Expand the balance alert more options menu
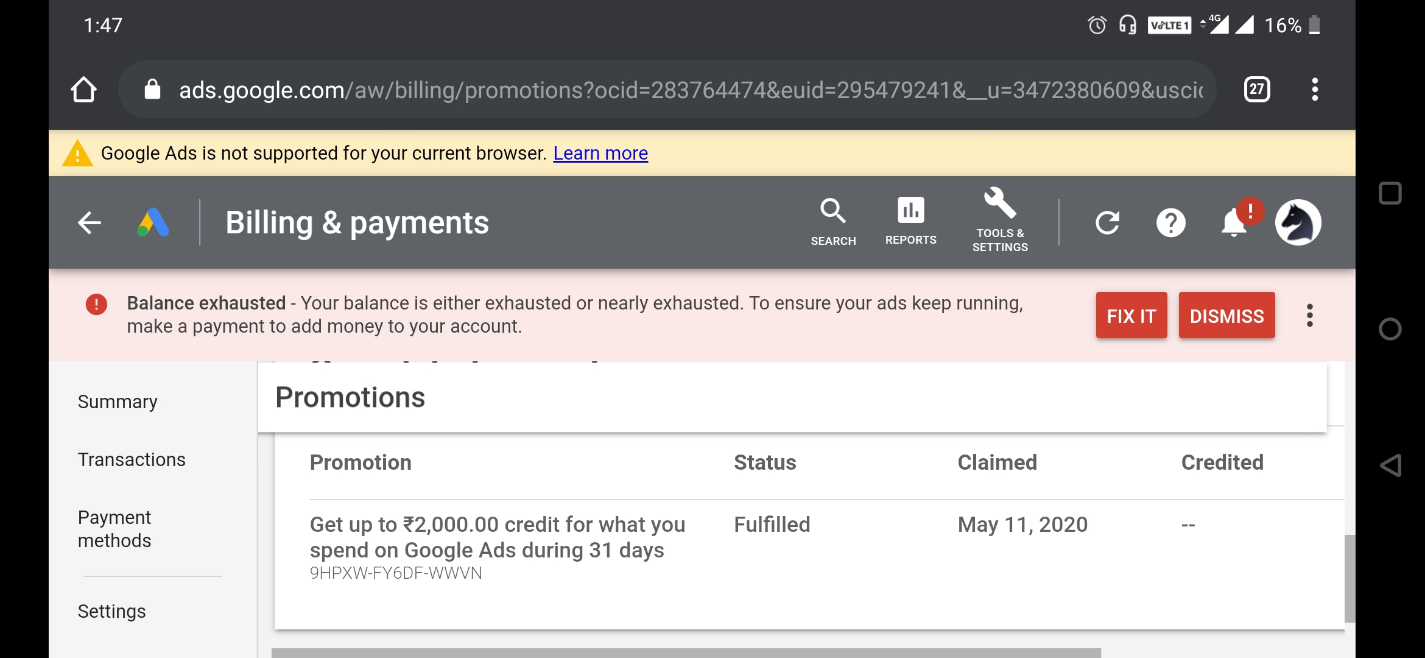Viewport: 1425px width, 658px height. (1309, 316)
